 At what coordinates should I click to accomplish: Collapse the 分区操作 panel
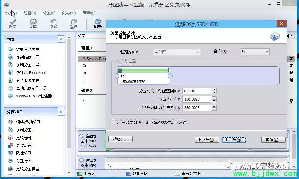tap(61, 112)
